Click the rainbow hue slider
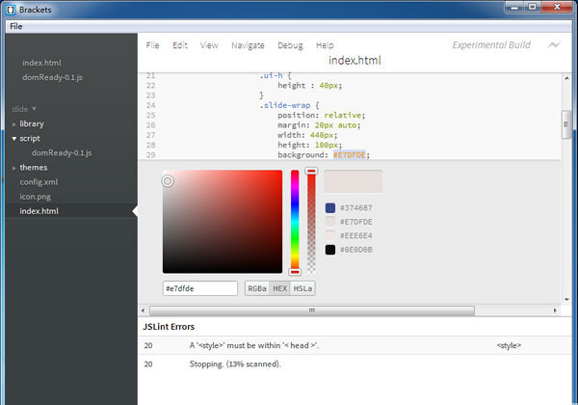Viewport: 578px width, 405px height. [x=295, y=222]
